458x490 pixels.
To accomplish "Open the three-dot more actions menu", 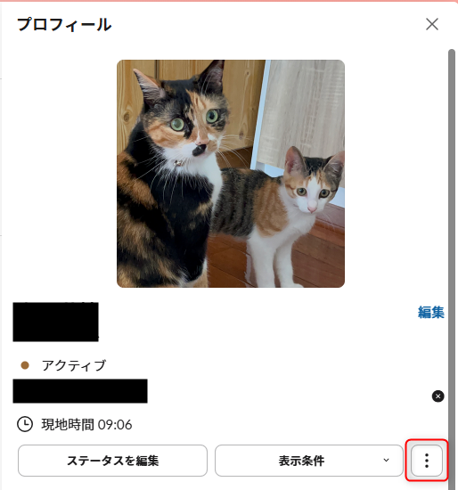I will point(427,461).
